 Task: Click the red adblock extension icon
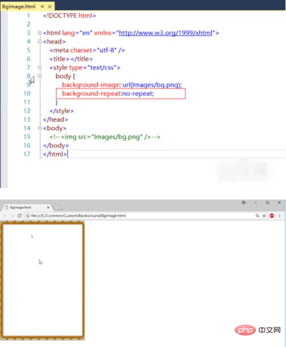(272, 216)
